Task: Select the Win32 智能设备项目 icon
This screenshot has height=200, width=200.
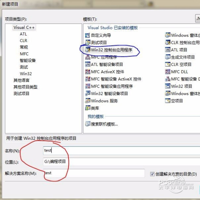Action: (87, 93)
